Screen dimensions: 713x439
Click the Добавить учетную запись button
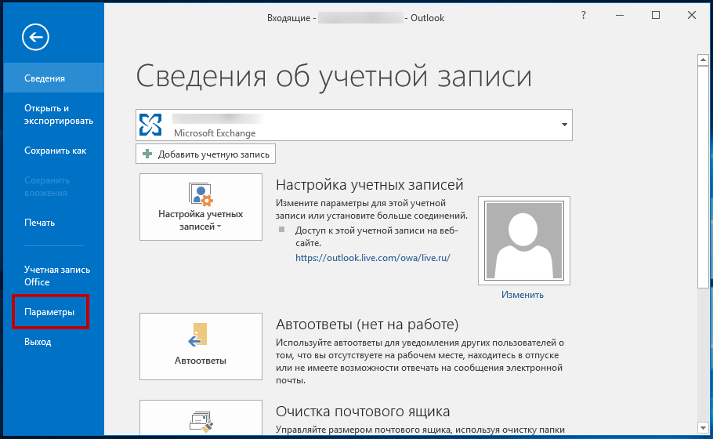(205, 154)
